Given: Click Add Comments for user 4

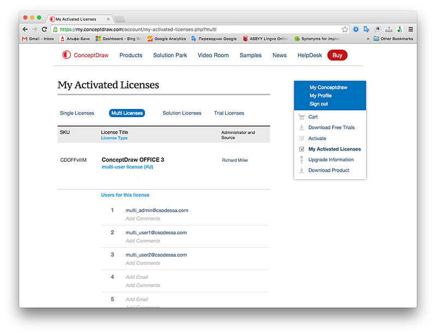Looking at the screenshot, I should coord(143,285).
